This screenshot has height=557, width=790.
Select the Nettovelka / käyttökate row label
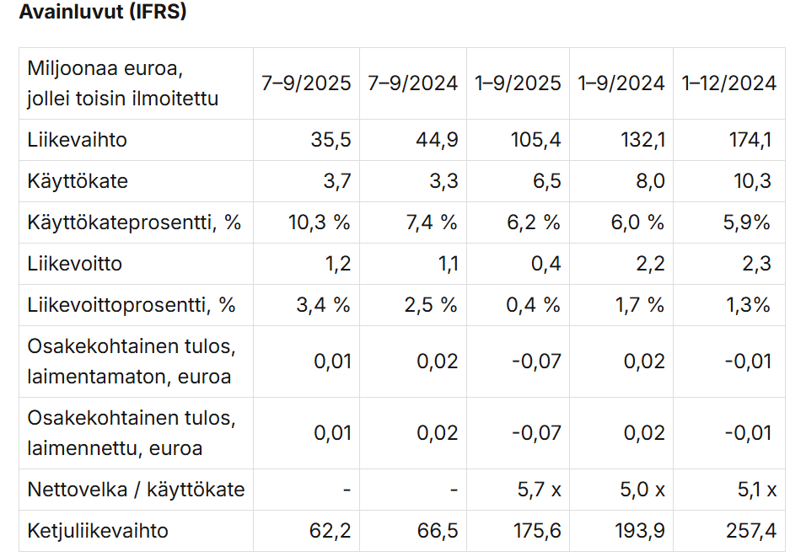tap(136, 490)
